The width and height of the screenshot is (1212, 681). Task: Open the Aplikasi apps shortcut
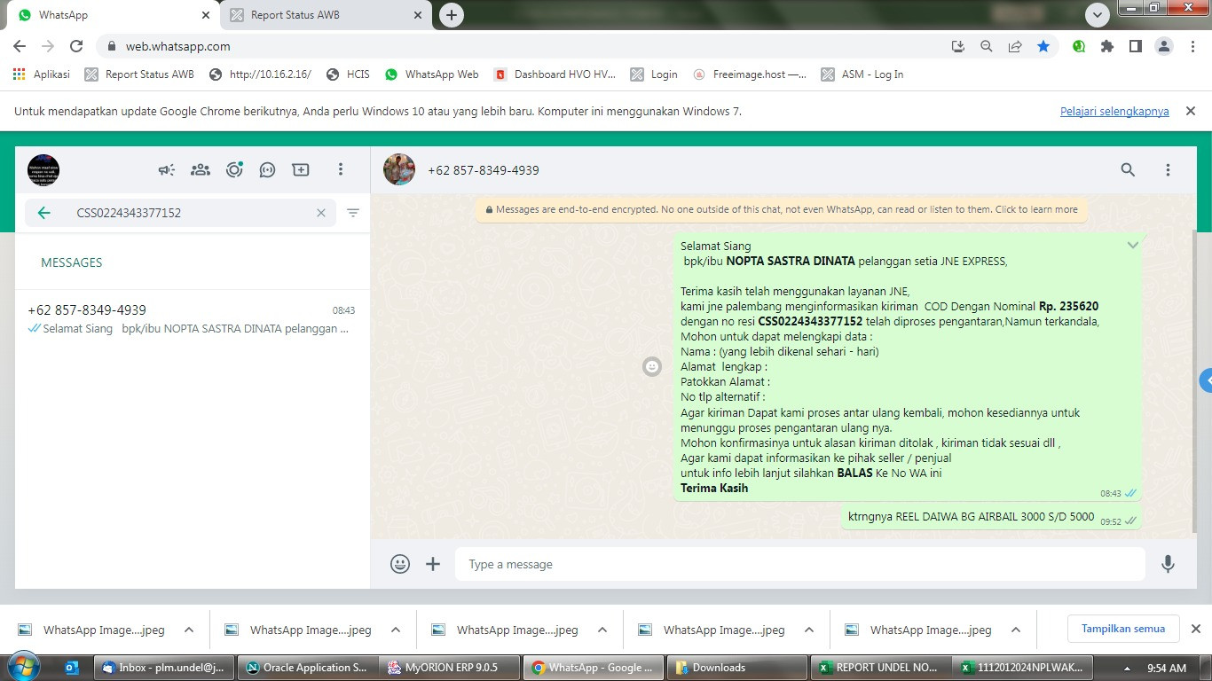(x=42, y=74)
